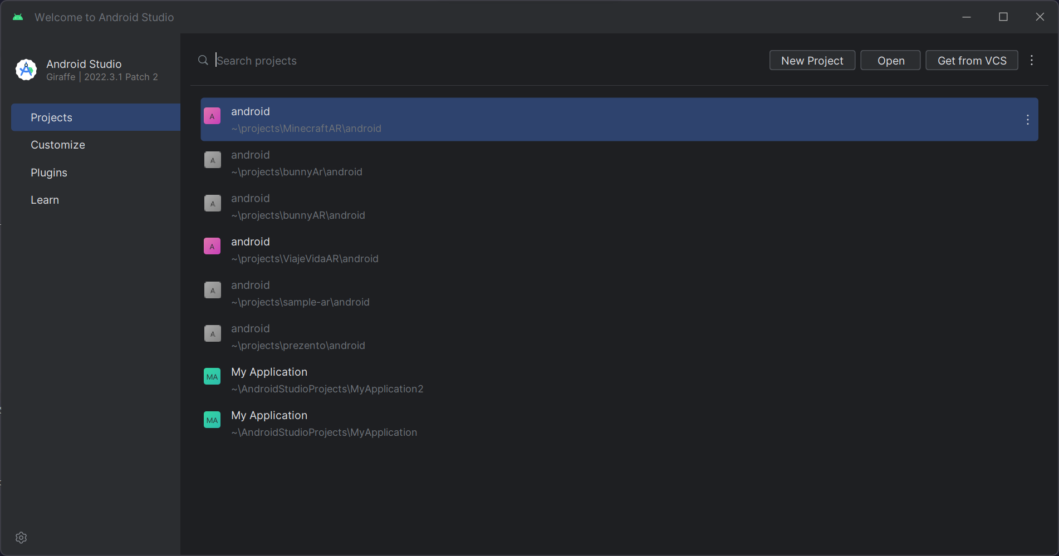Click the gray icon of sample-ar project
Screen dimensions: 1059x556
(212, 290)
